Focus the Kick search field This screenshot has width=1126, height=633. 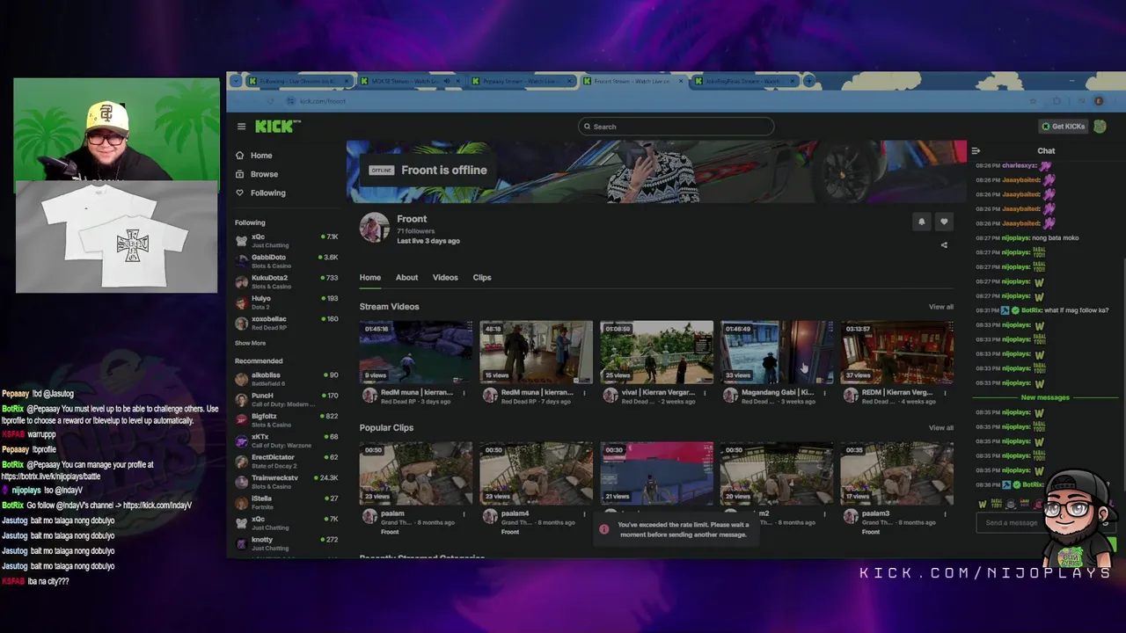point(676,127)
